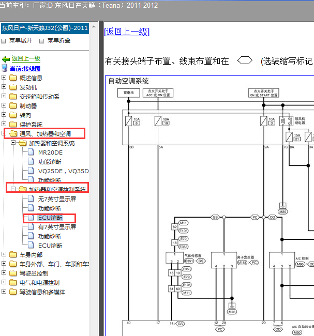Select 东风日产-新天籁J32(公爵)-2011 header

click(x=45, y=28)
